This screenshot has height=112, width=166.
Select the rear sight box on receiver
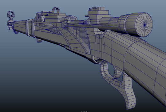point(55,18)
